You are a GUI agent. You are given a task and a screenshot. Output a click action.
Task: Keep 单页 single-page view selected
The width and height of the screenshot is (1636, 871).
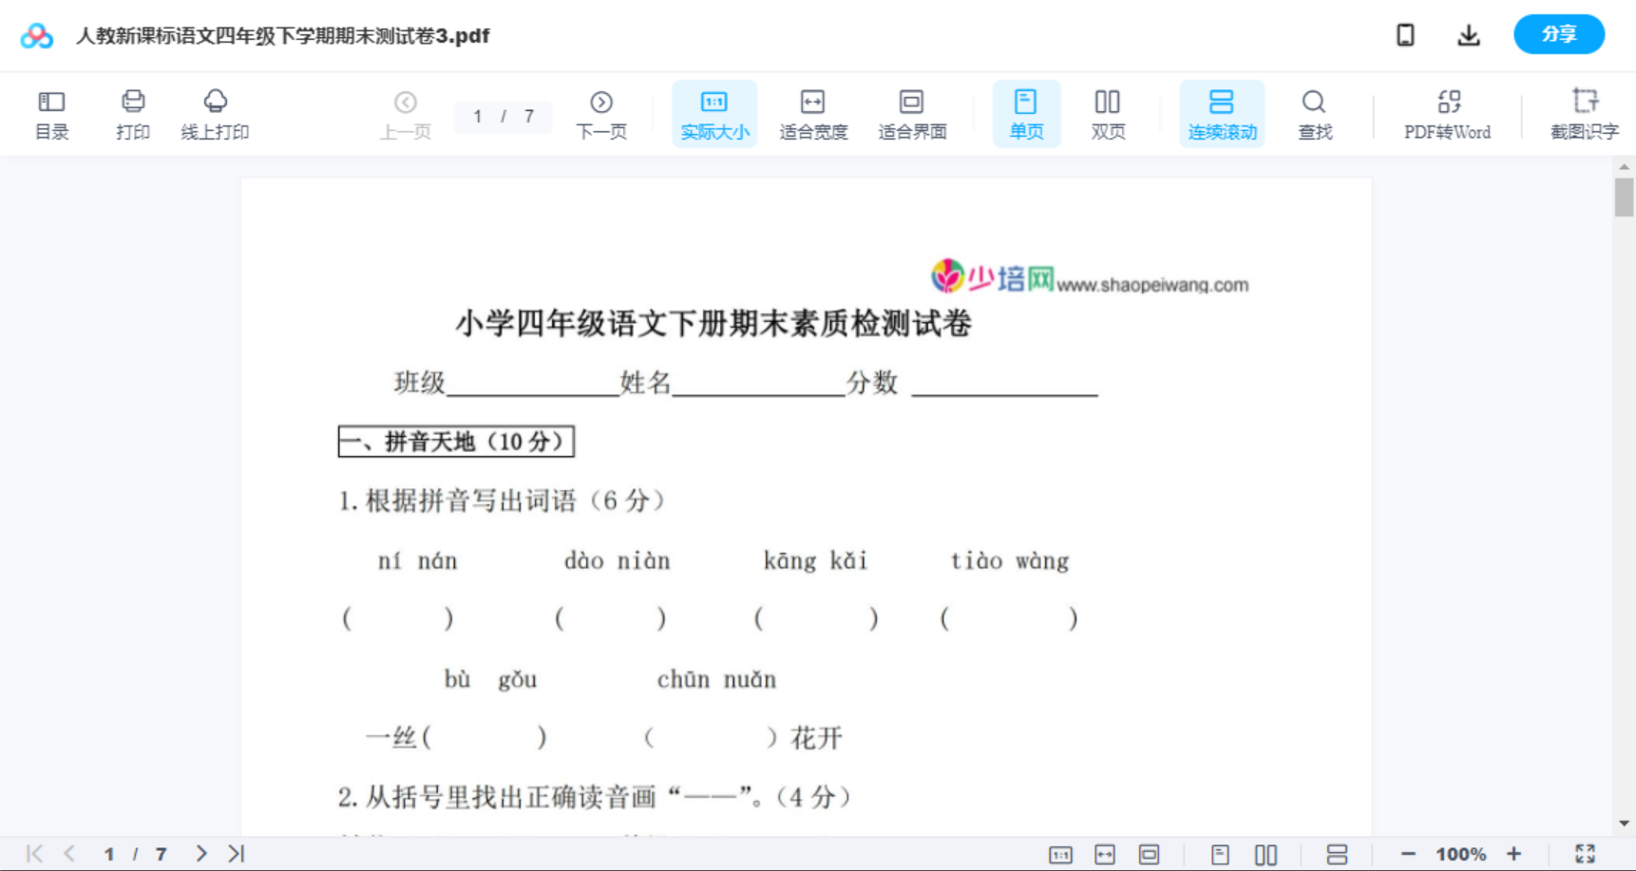(1026, 113)
